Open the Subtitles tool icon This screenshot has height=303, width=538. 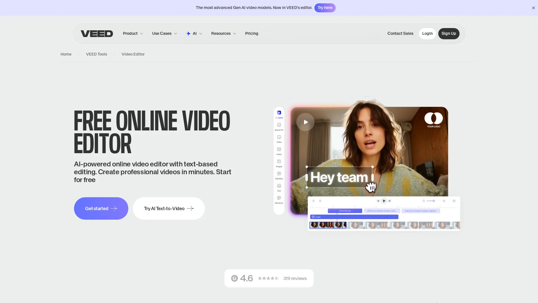pos(279,174)
